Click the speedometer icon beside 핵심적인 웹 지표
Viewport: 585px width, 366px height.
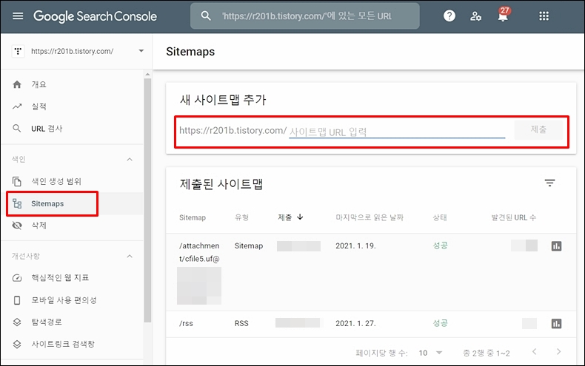click(17, 278)
